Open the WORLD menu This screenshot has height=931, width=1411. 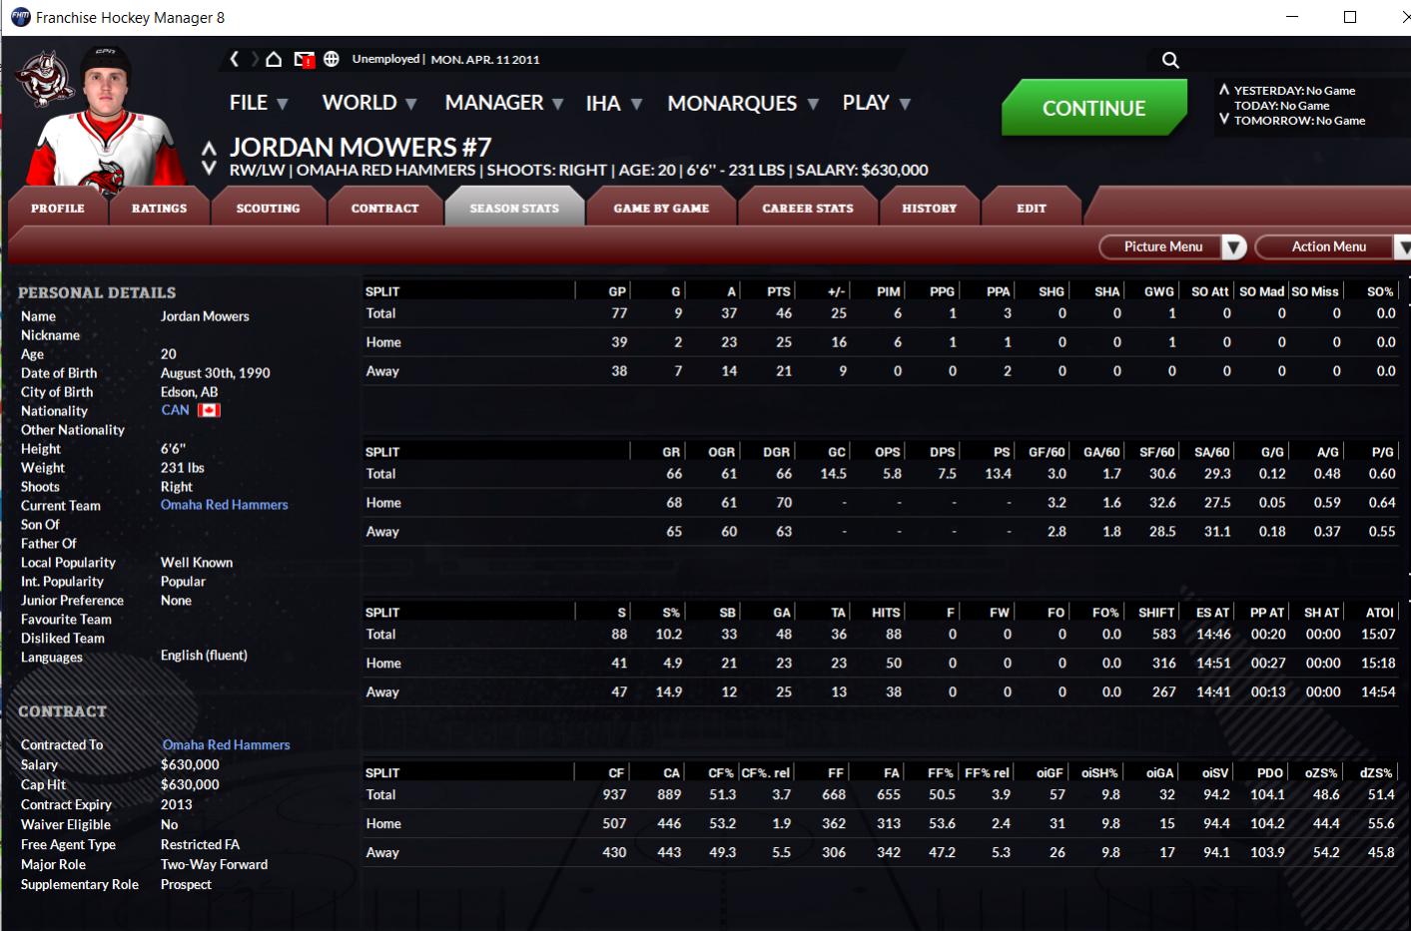point(368,103)
